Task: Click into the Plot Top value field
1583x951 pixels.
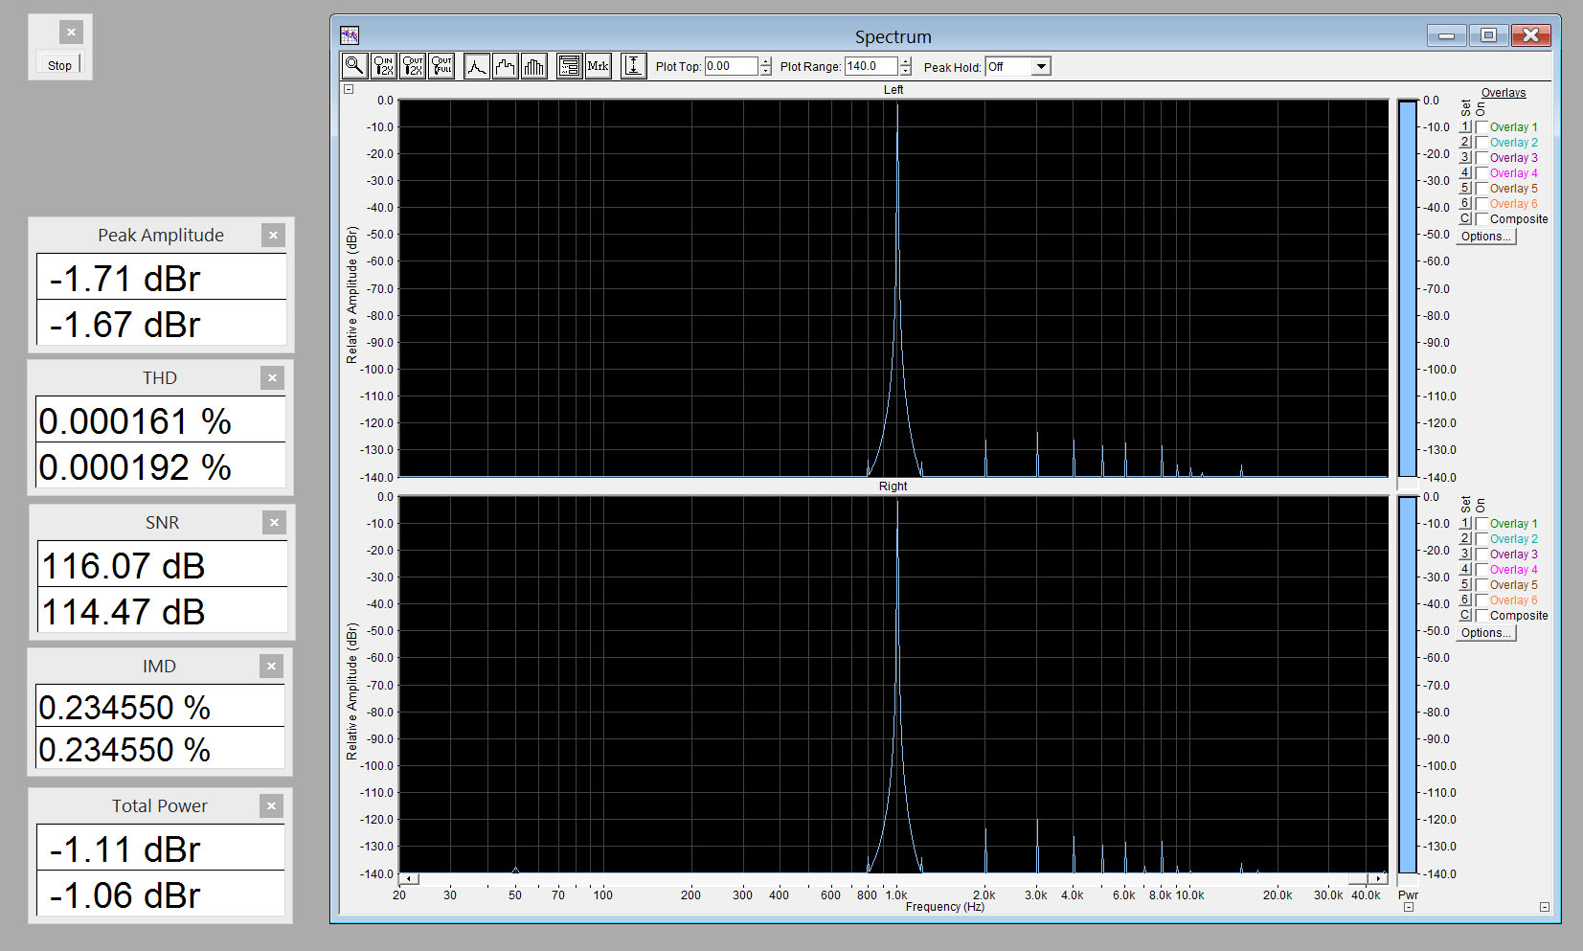Action: coord(731,66)
